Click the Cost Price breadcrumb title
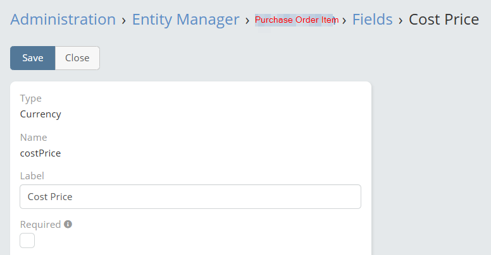This screenshot has height=255, width=491. pos(444,20)
